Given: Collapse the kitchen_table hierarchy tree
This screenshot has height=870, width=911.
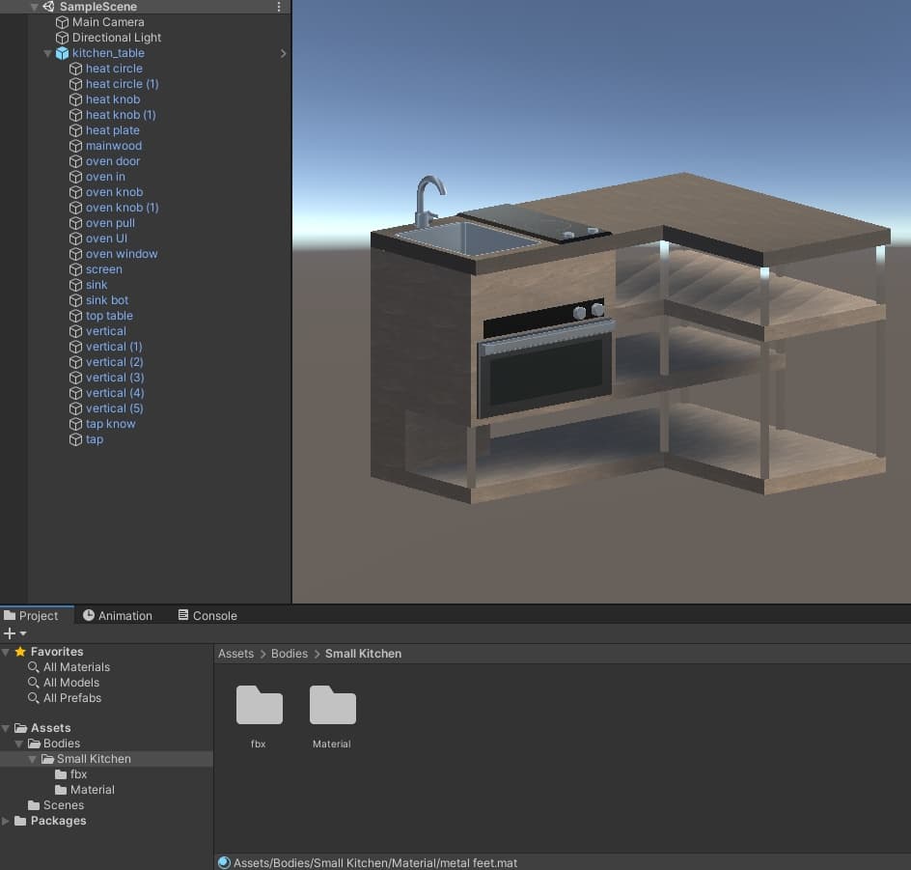Looking at the screenshot, I should (x=48, y=53).
